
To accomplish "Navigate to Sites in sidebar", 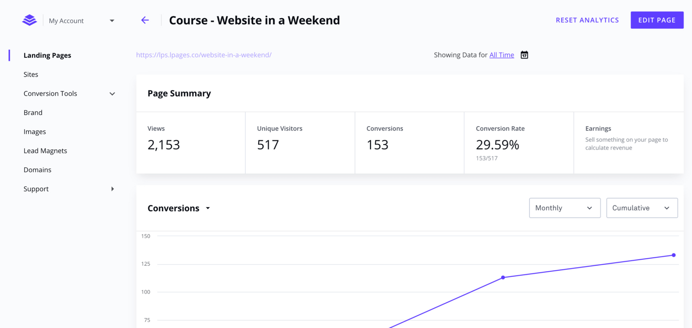I will (31, 74).
